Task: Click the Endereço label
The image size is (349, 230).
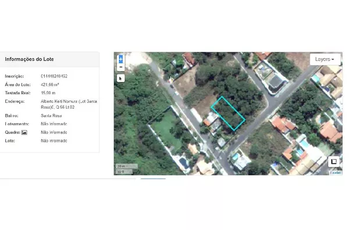Action: point(15,101)
